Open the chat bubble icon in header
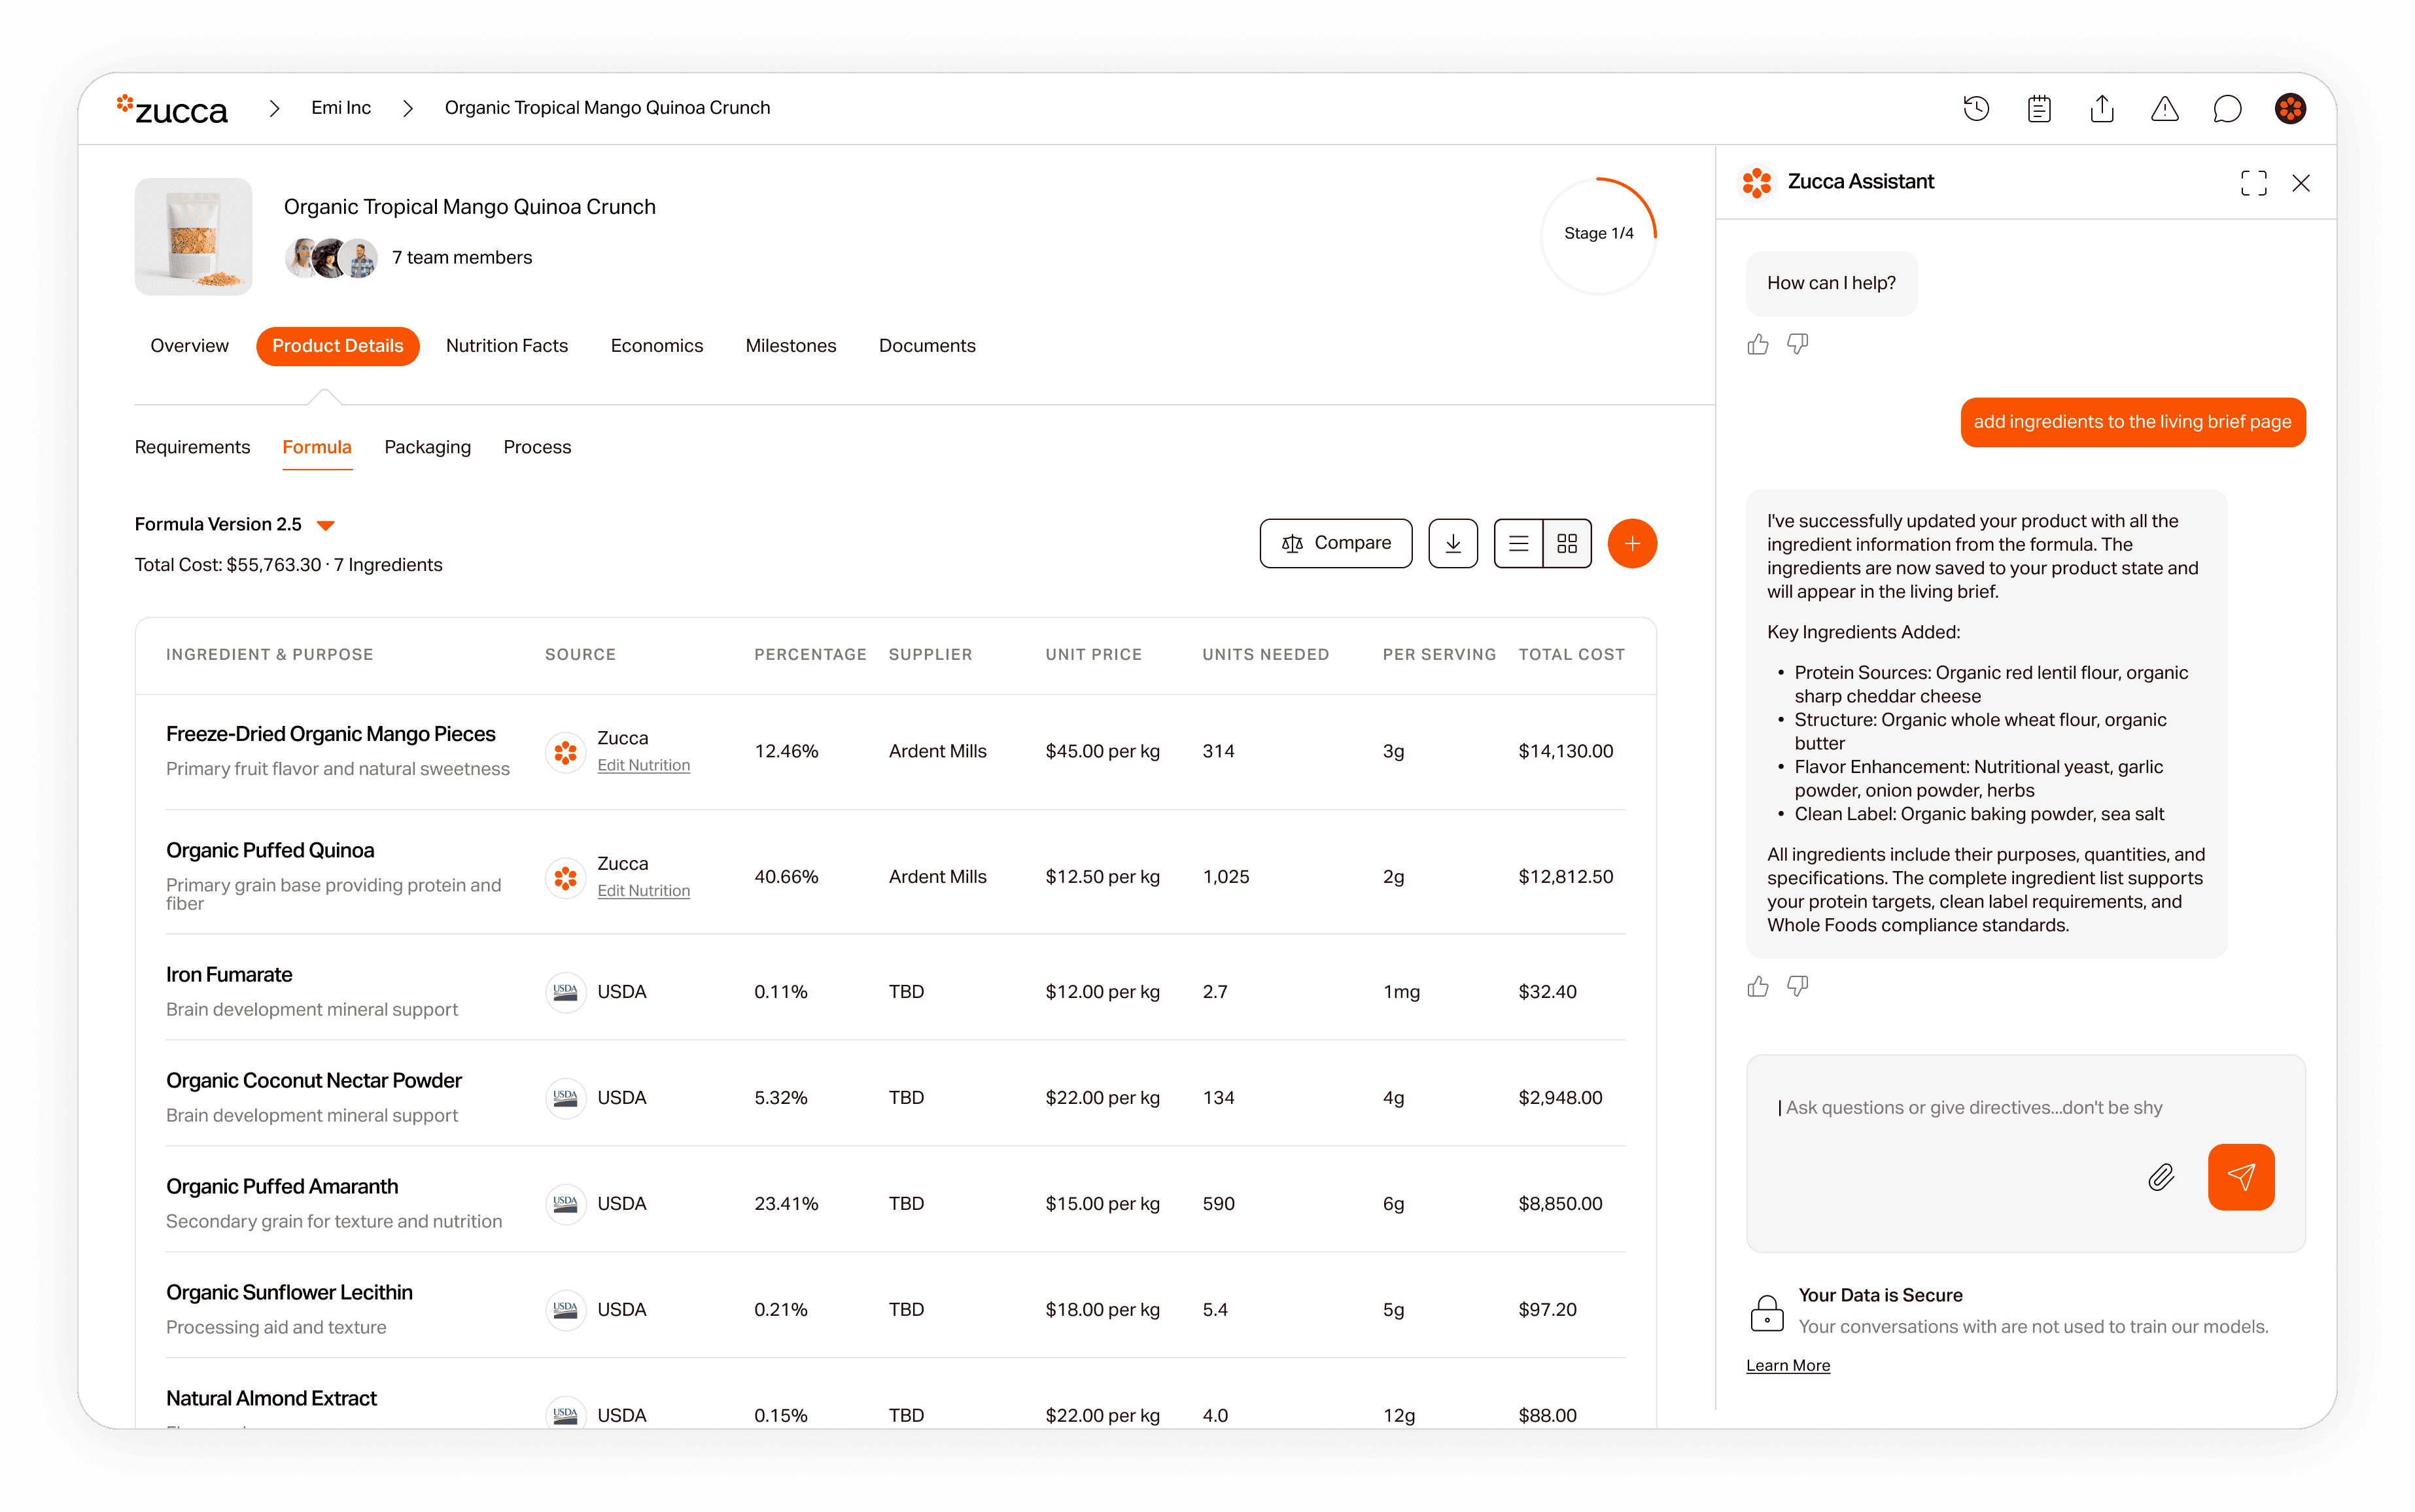Viewport: 2415px width, 1512px height. click(x=2227, y=108)
